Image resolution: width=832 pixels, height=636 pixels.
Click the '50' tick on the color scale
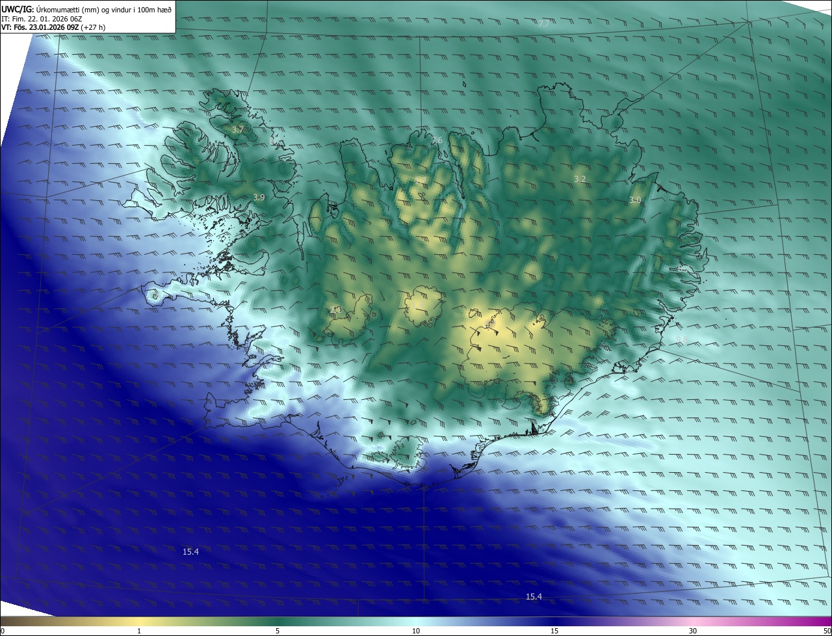click(x=827, y=631)
